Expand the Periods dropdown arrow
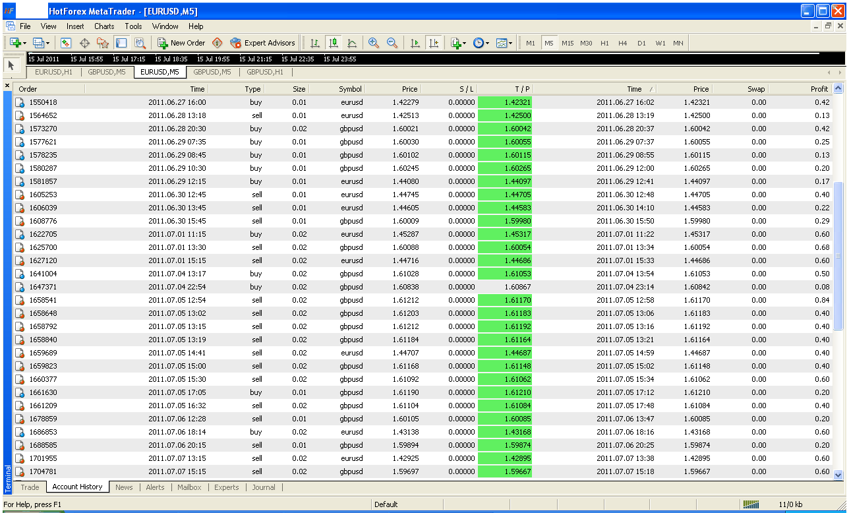Screen dimensions: 849x513 coord(487,44)
